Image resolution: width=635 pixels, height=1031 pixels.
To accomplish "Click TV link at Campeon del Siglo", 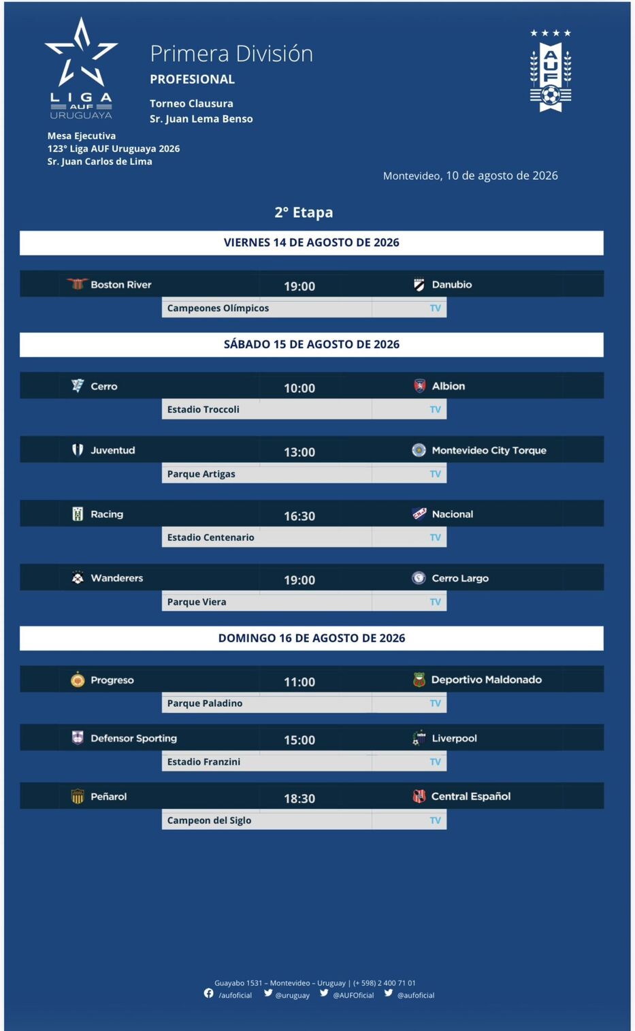I will [x=436, y=821].
